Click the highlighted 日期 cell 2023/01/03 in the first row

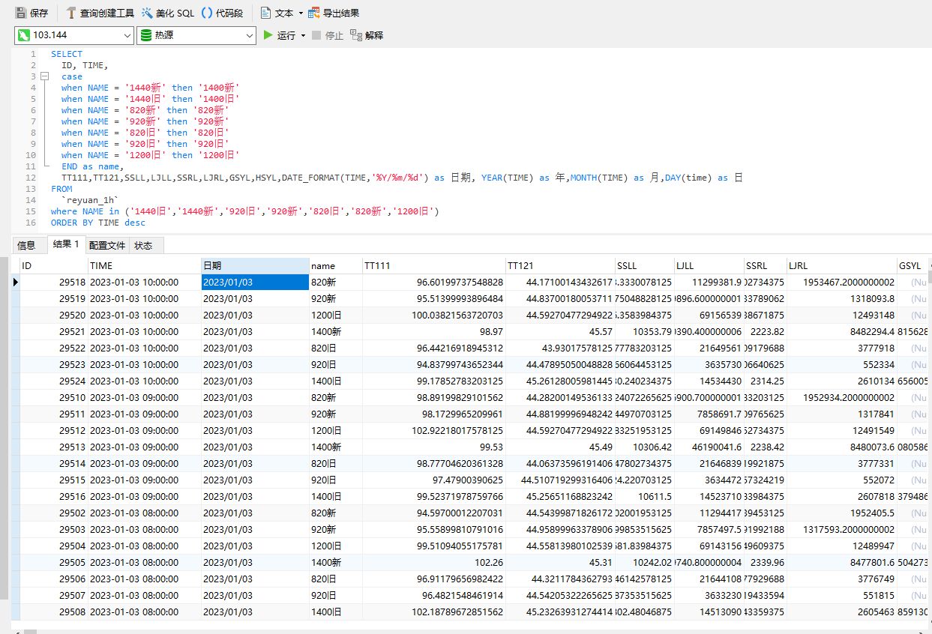(x=255, y=282)
